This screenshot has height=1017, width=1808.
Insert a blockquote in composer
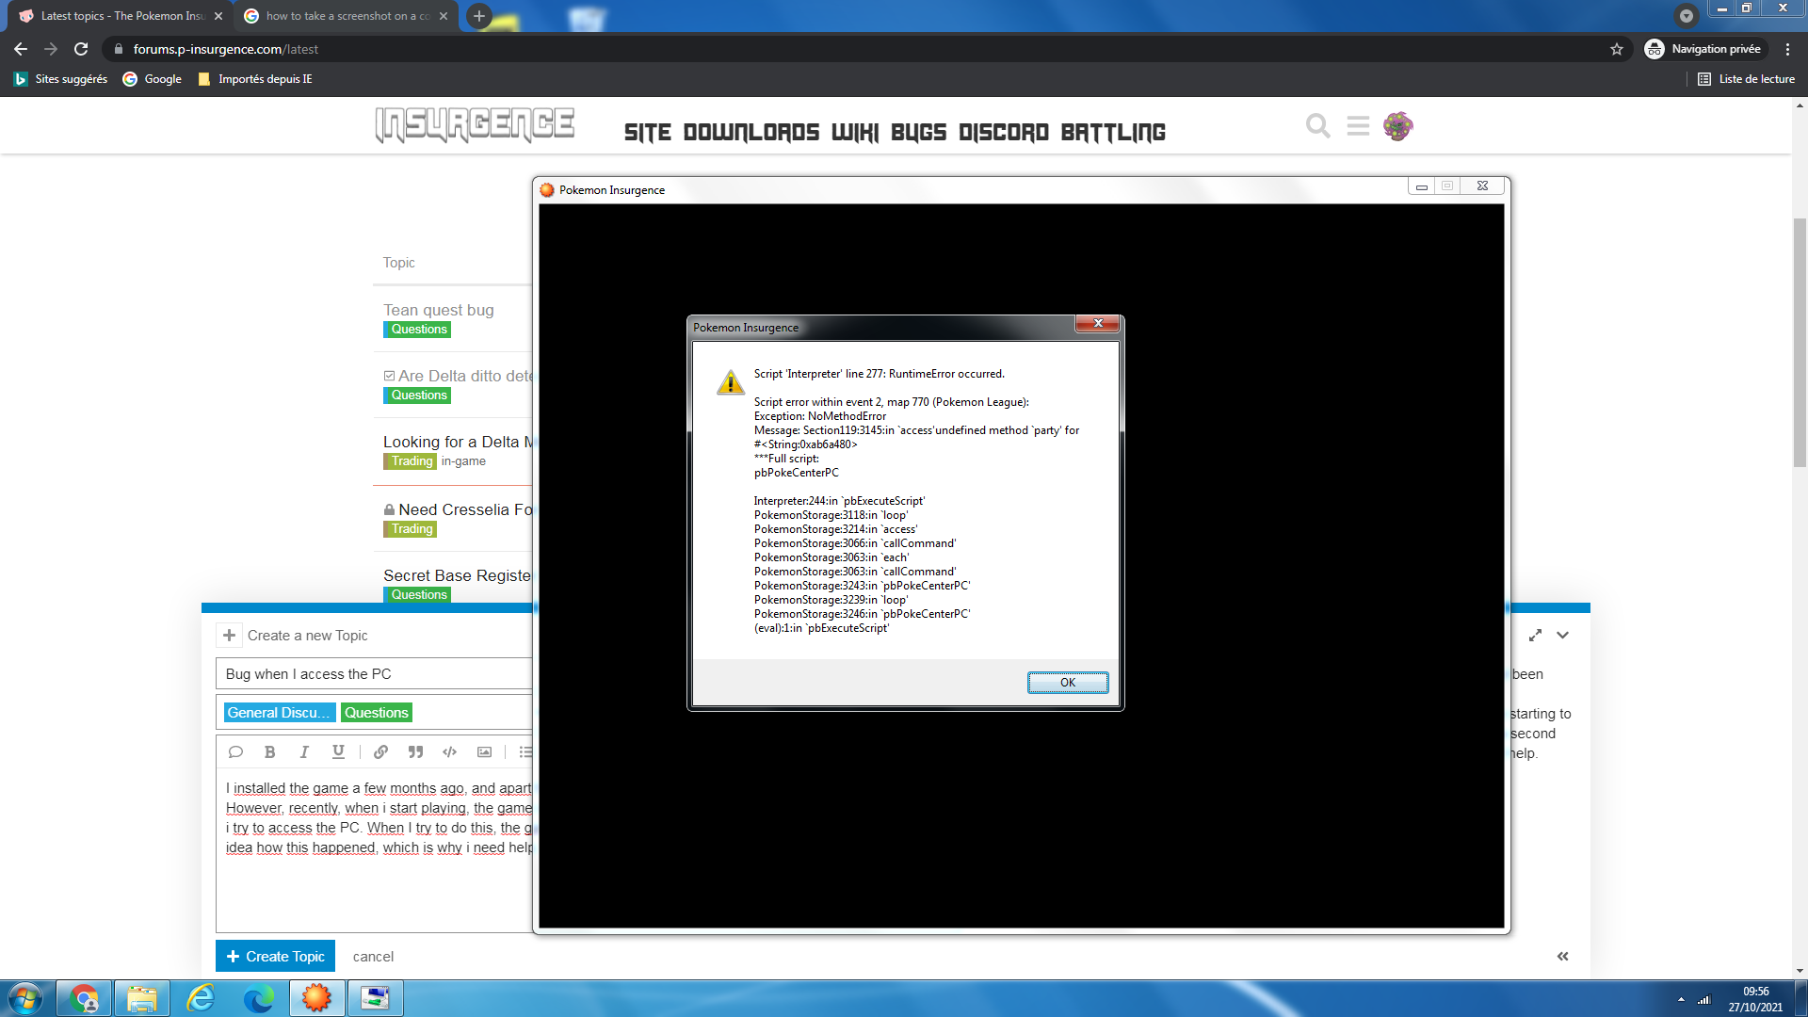[x=415, y=751]
